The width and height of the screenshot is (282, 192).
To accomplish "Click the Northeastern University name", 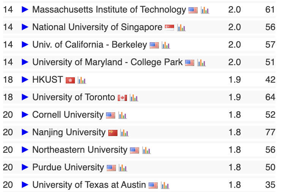I will point(79,150).
